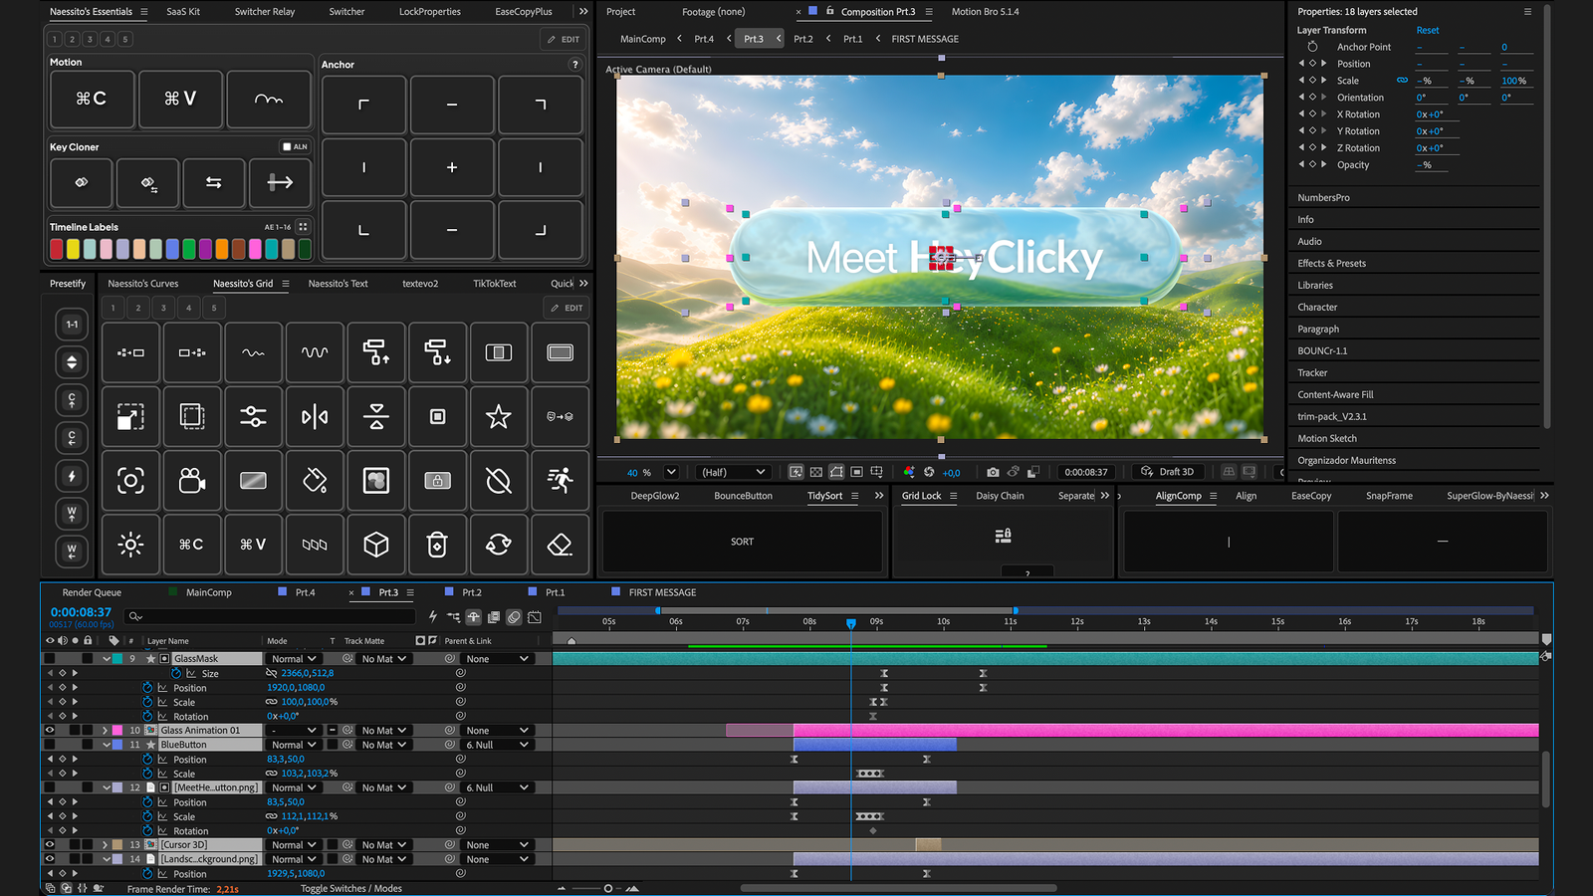The width and height of the screenshot is (1593, 896).
Task: Click the eraser icon in Naessito's Grid
Action: pyautogui.click(x=561, y=545)
